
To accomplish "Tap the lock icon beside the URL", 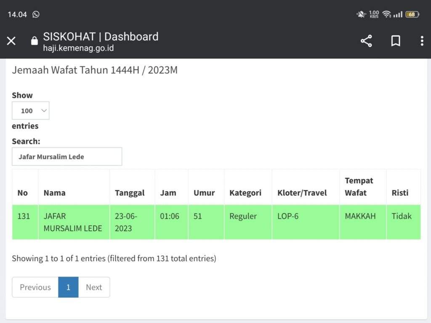I will [x=35, y=41].
